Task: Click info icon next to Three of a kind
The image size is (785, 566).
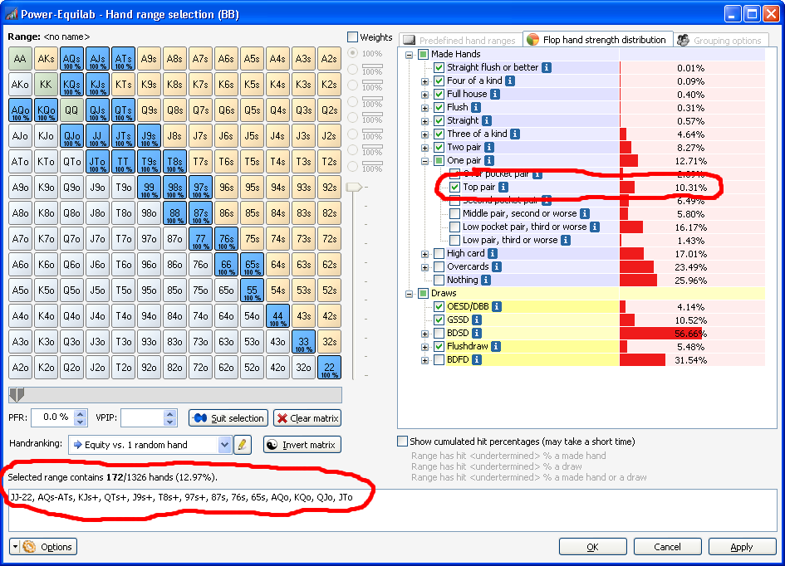Action: (515, 134)
